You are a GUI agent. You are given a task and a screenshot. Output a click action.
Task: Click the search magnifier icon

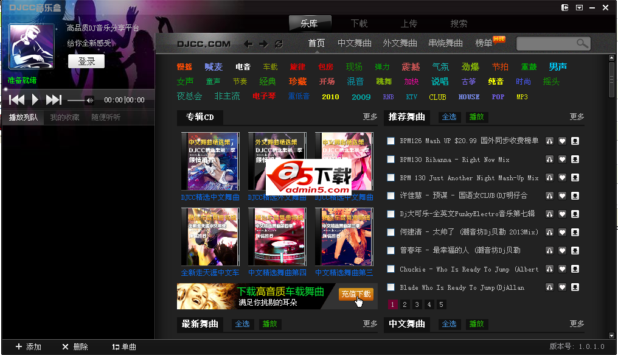tap(582, 43)
